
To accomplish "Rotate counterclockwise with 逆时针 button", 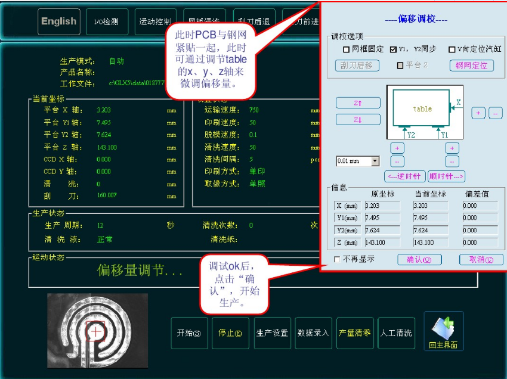I will pos(405,176).
